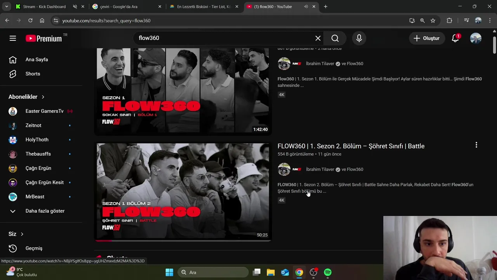Switch to En Lezzetli Bisküvi tab
This screenshot has width=497, height=280.
[x=204, y=7]
